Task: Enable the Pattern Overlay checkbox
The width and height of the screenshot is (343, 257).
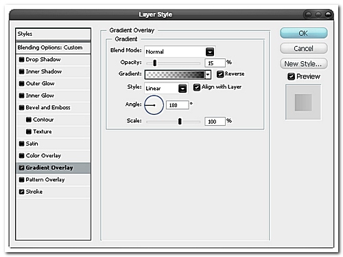Action: pyautogui.click(x=21, y=179)
